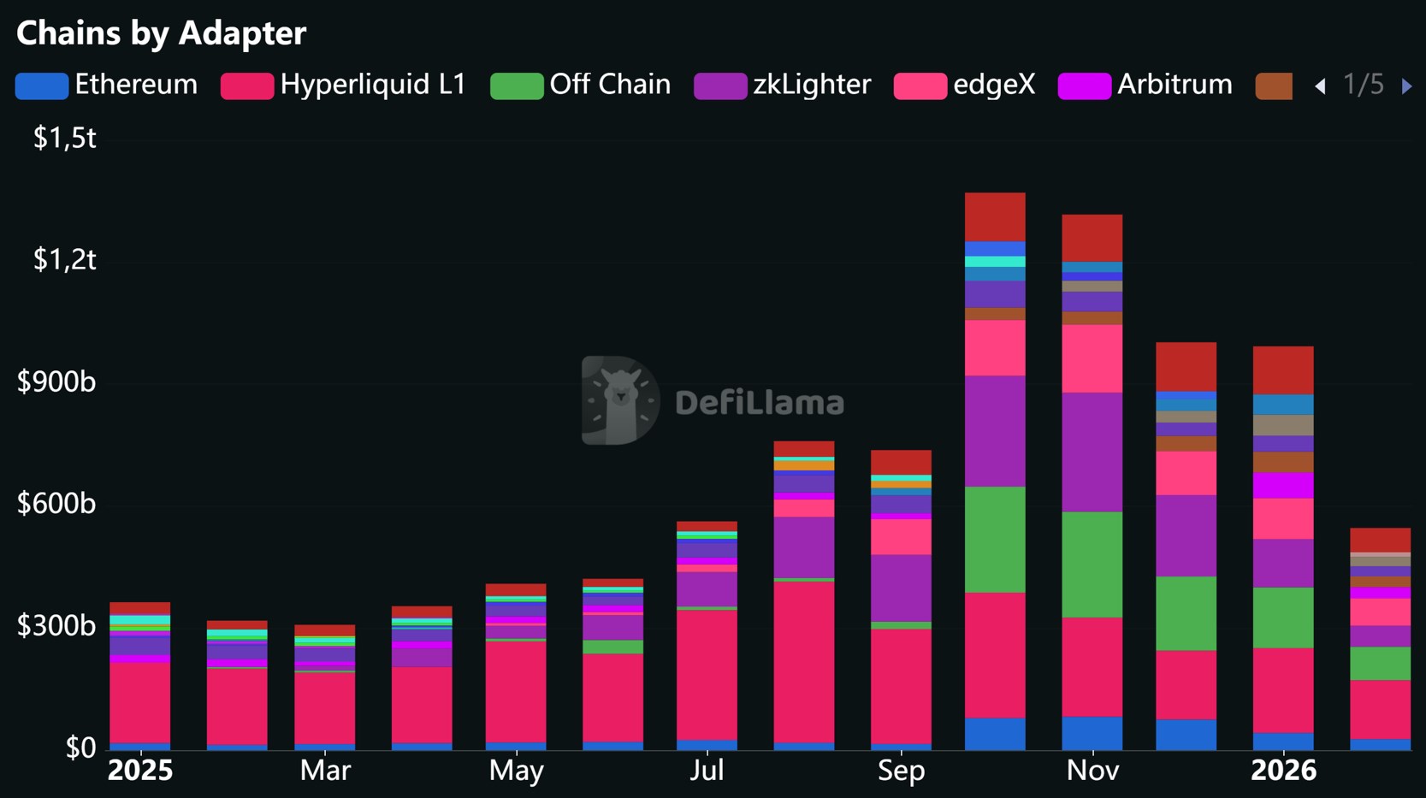Click the edgeX pink legend icon

pos(920,86)
